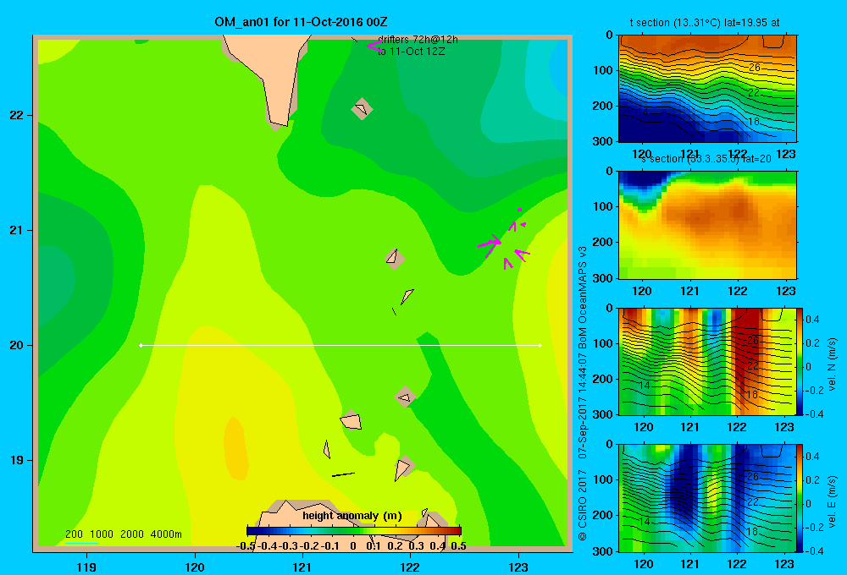The width and height of the screenshot is (847, 575).
Task: Click longitude label 123 below the main map
Action: [518, 567]
